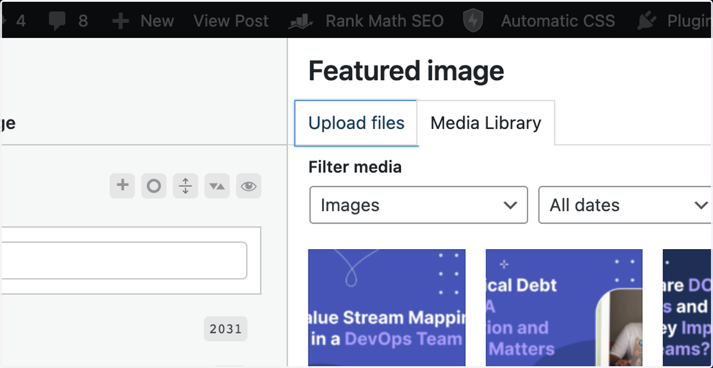
Task: Click the vertical arrows expand icon
Action: coord(185,186)
